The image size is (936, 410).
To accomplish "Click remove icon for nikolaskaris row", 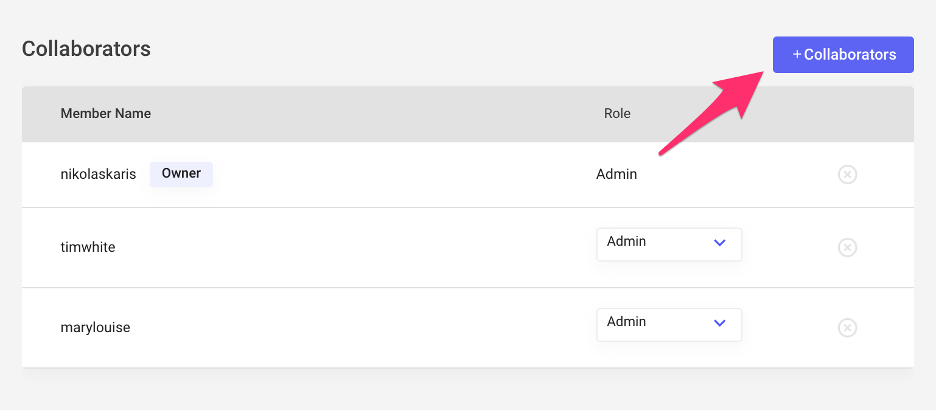I will pos(847,175).
